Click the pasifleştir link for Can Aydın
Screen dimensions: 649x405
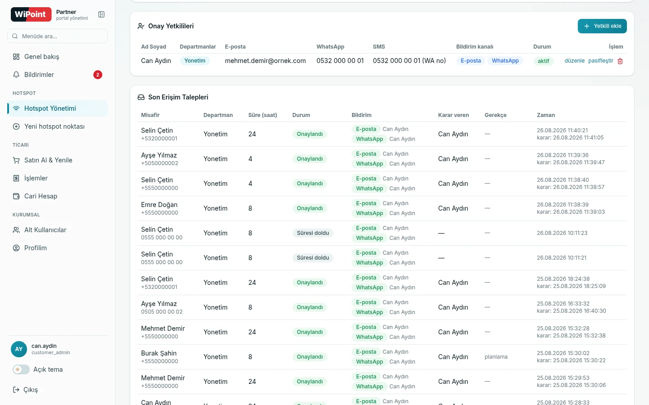pos(601,61)
